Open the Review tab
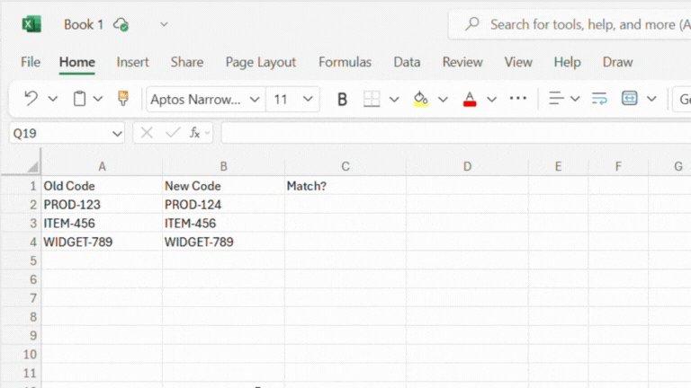Image resolution: width=691 pixels, height=388 pixels. (462, 62)
